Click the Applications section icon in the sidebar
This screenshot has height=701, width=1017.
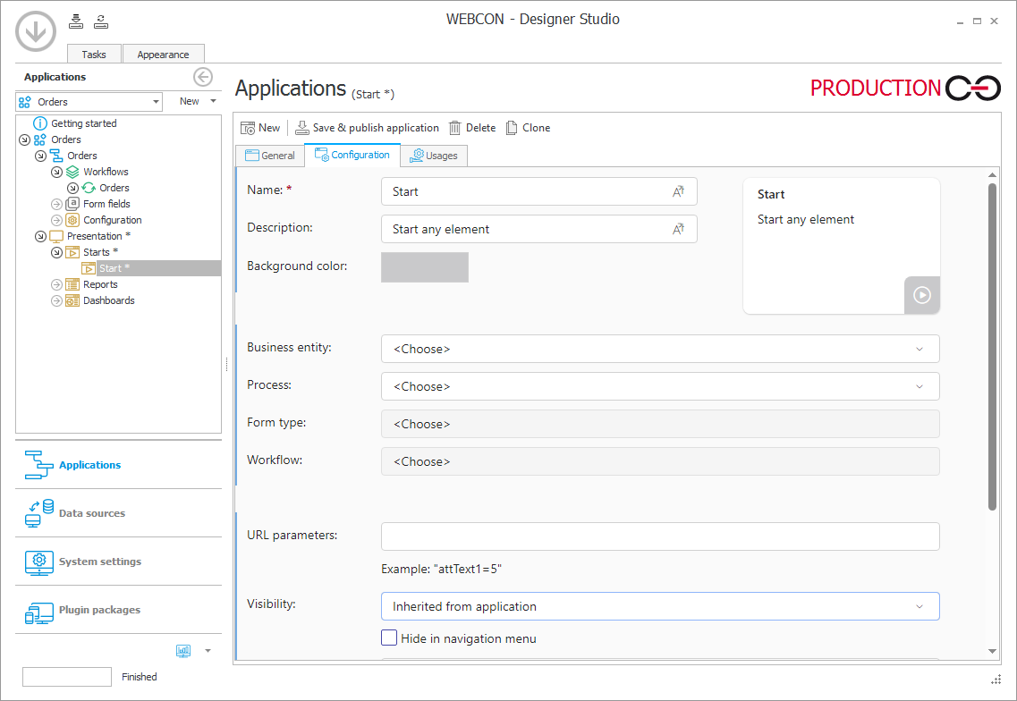(x=38, y=465)
